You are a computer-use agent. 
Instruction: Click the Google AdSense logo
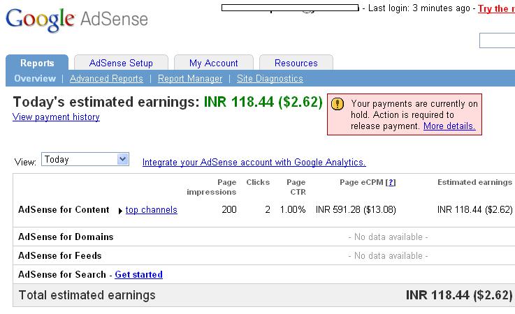coord(77,20)
